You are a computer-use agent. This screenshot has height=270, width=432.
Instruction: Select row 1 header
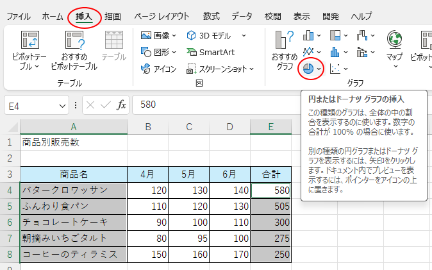point(10,142)
